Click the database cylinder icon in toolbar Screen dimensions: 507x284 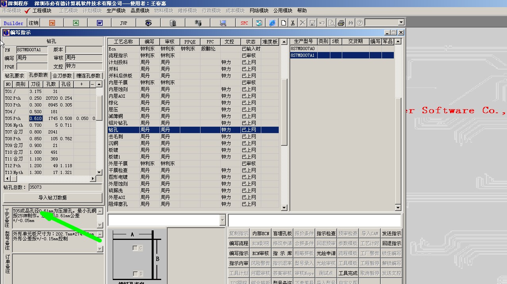tap(173, 23)
